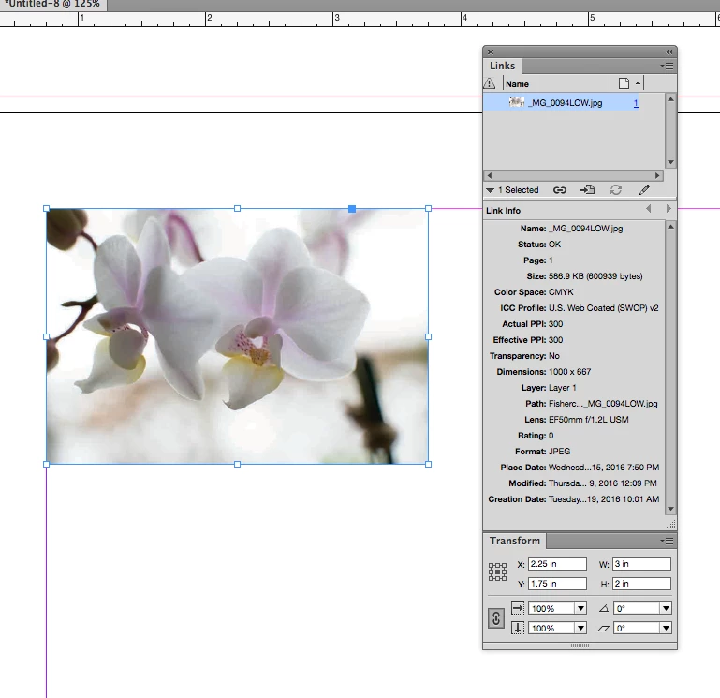
Task: Click the Y position field
Action: tap(557, 584)
